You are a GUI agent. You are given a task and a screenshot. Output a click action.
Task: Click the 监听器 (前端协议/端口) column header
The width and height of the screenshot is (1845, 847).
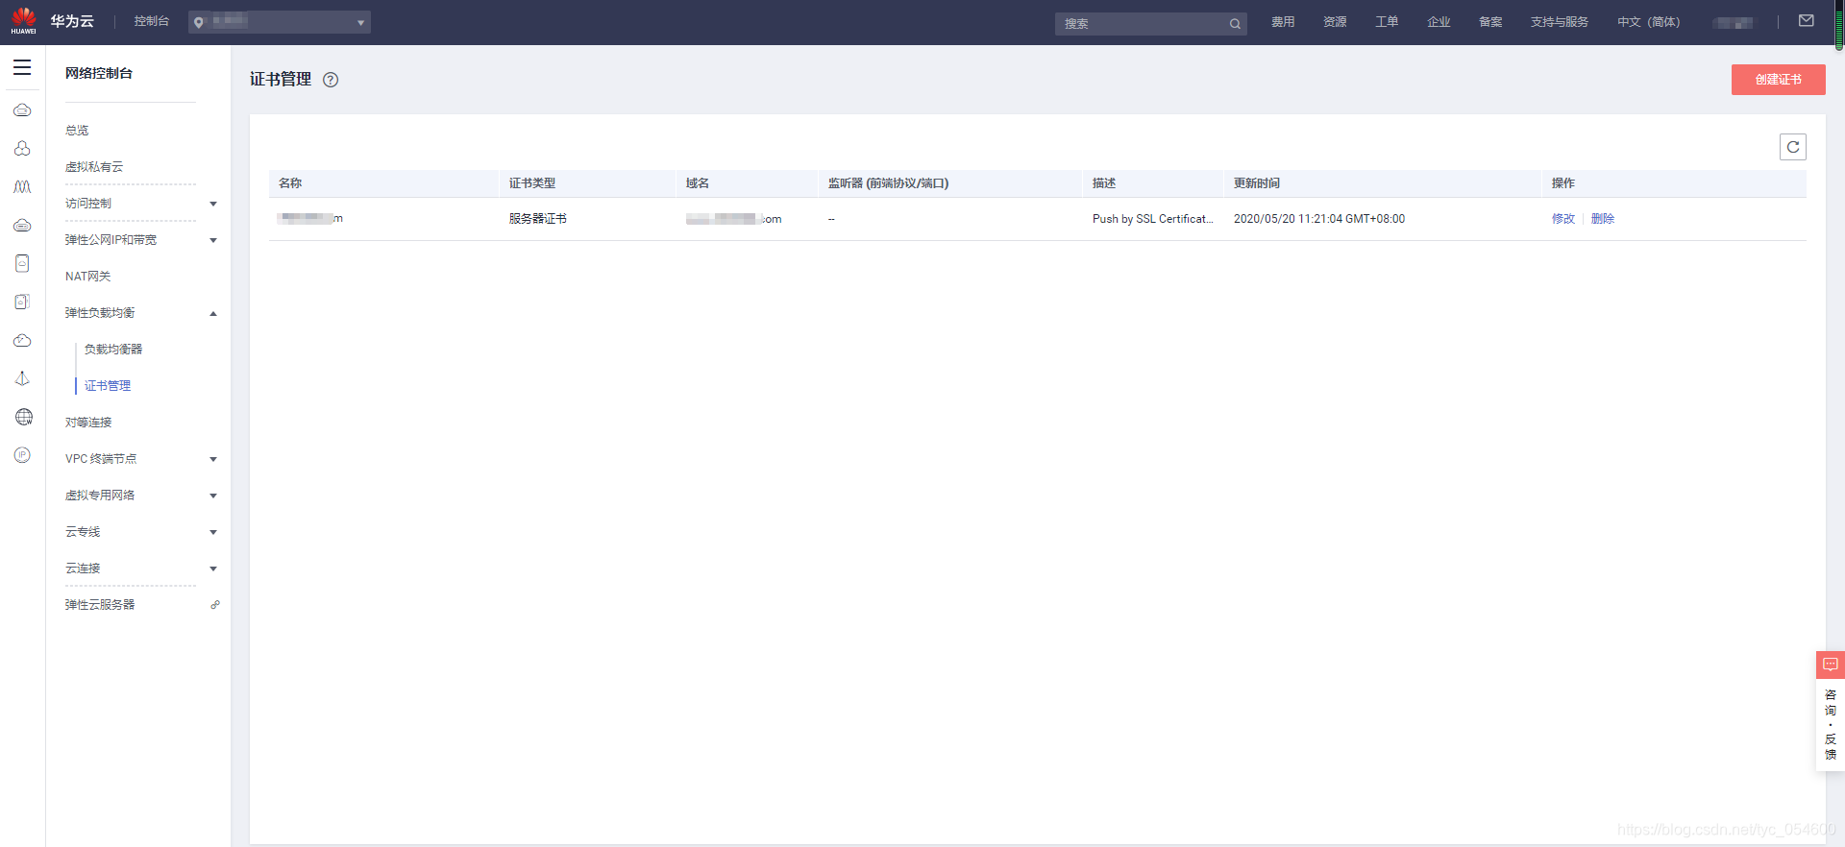click(889, 183)
